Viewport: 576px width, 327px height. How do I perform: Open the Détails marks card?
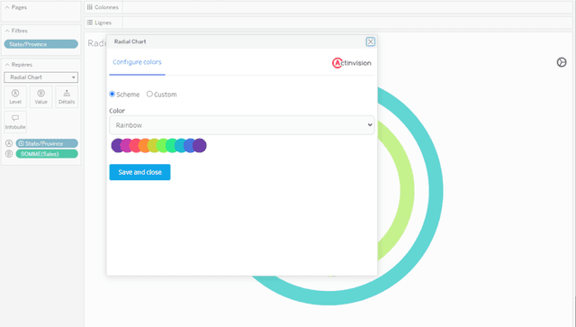pos(67,96)
